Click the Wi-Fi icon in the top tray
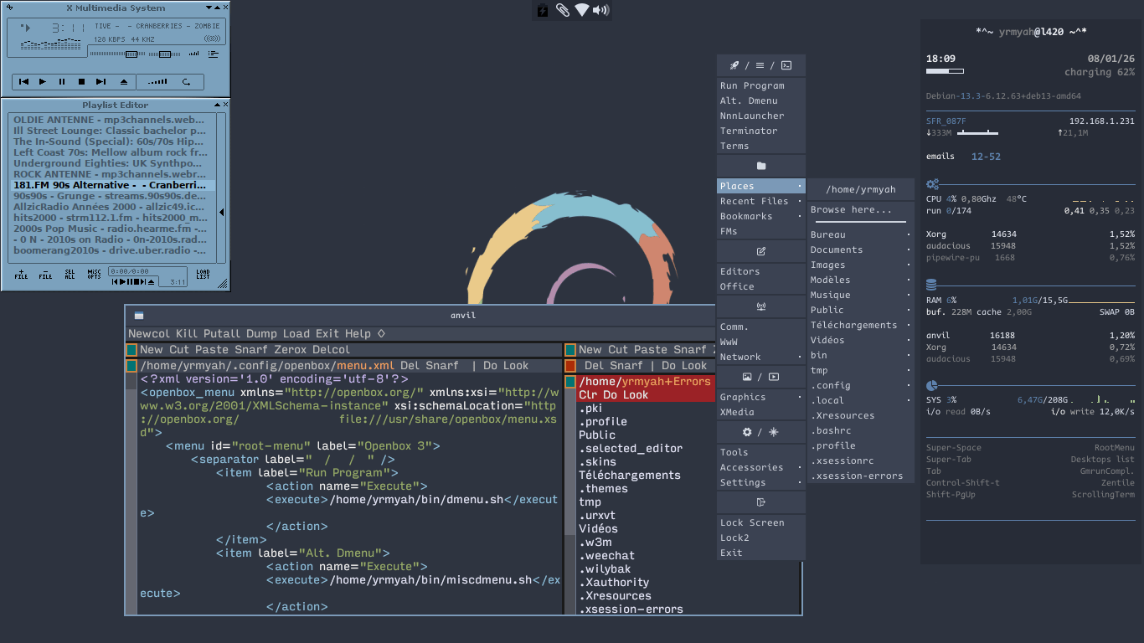Viewport: 1144px width, 643px height. 582,10
